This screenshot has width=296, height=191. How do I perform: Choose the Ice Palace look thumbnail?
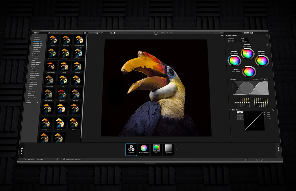click(x=63, y=94)
